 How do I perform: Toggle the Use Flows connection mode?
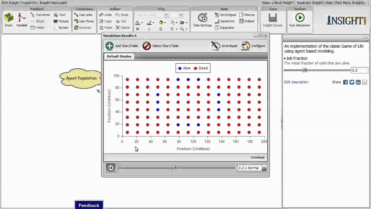(84, 21)
